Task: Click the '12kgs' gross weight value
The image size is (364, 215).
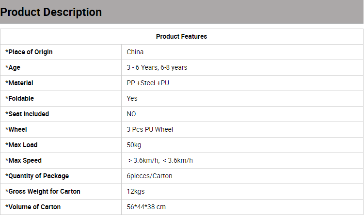Action: coord(136,192)
